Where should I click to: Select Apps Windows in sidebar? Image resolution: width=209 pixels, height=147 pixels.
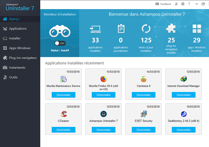20,48
